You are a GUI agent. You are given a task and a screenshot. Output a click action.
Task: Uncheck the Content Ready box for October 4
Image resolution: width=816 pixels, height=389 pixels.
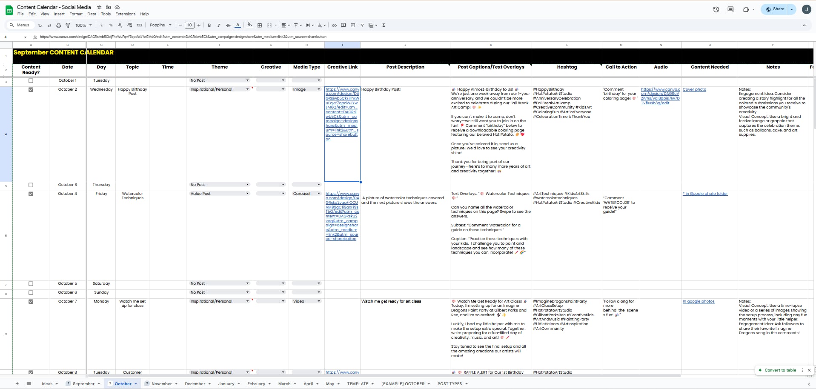click(x=31, y=194)
